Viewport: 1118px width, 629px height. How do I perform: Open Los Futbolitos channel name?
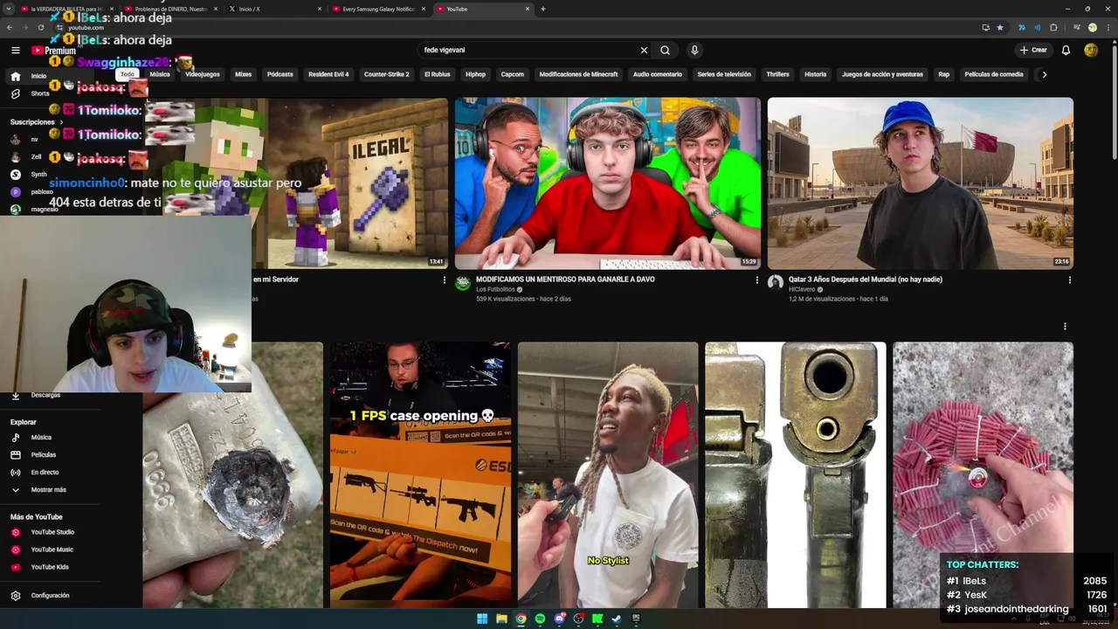[495, 289]
